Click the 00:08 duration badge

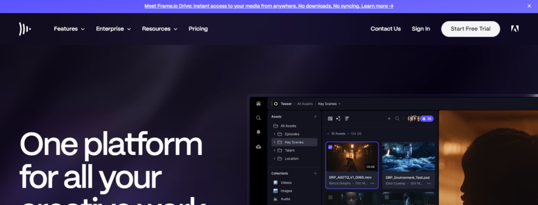click(x=370, y=167)
